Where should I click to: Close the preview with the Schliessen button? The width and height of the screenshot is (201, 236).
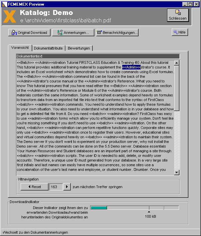(x=178, y=15)
